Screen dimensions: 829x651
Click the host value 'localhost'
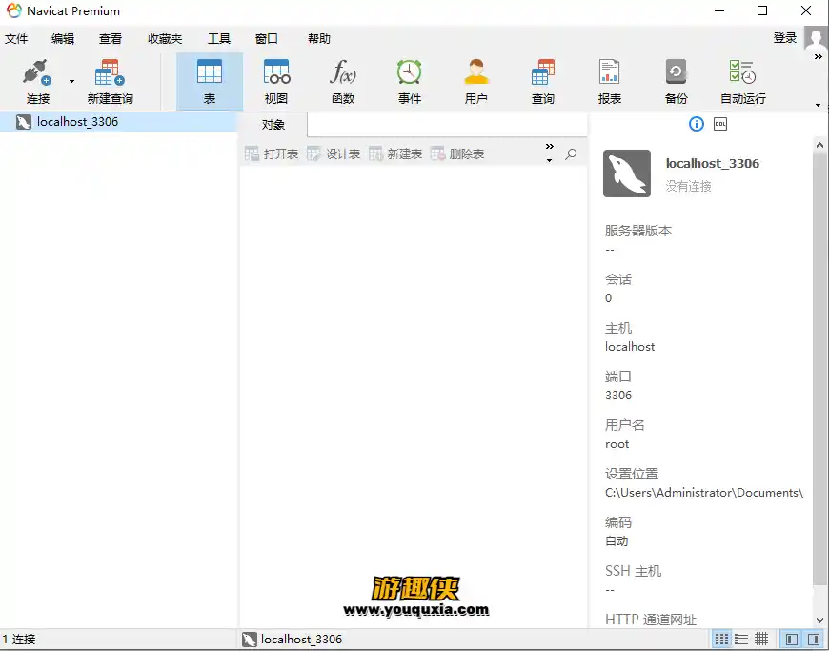click(630, 347)
